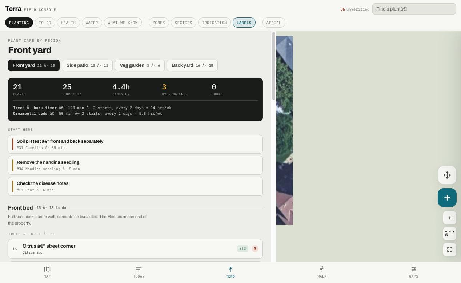Click the Jobs Open stat showing 25

click(x=72, y=89)
